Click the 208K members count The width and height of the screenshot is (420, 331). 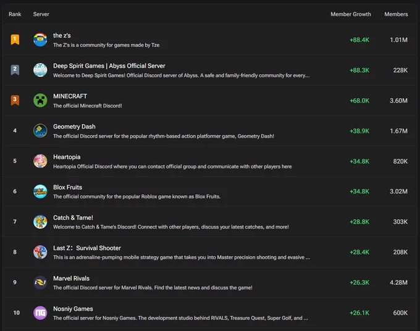pyautogui.click(x=400, y=253)
